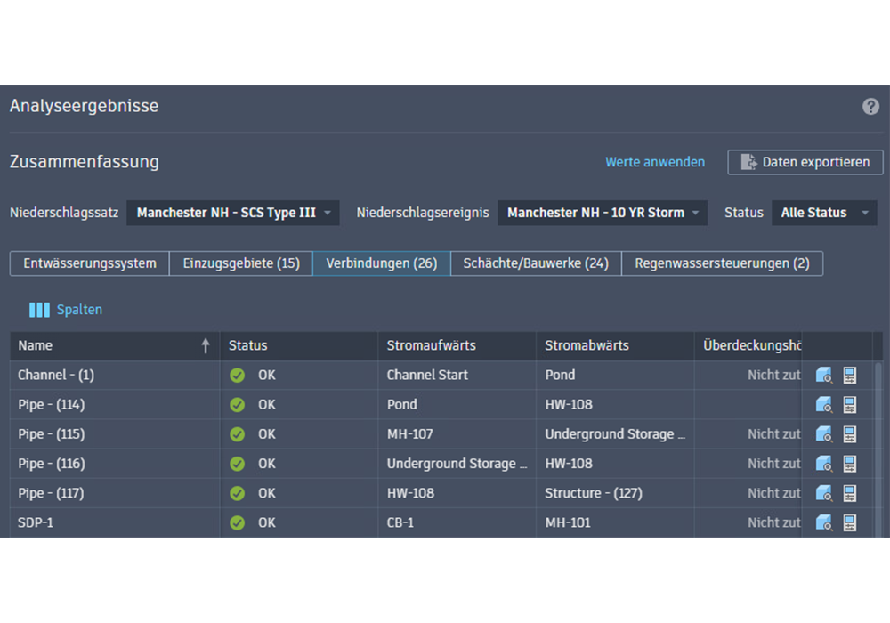Open properties panel for Pipe - (116)
This screenshot has width=890, height=623.
(850, 464)
